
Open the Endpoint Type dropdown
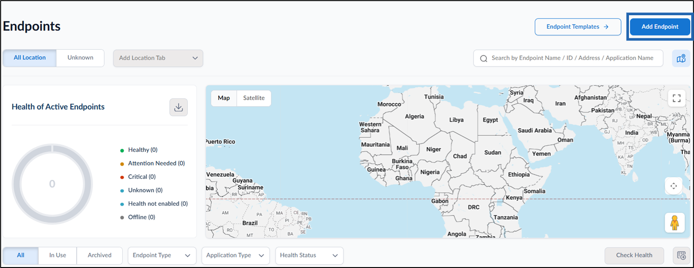(x=162, y=256)
